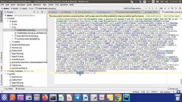Click the Git Rollback arrow icon

click(176, 8)
